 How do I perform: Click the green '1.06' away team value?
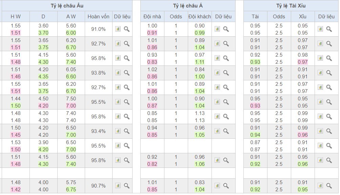[x=199, y=164]
